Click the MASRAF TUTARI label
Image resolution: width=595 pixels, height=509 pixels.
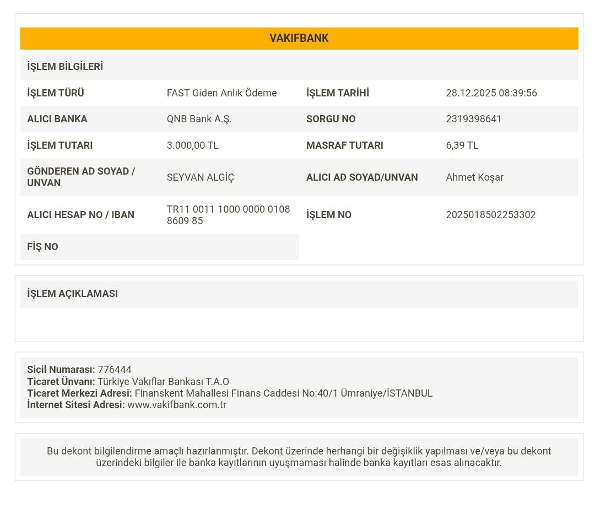(345, 145)
